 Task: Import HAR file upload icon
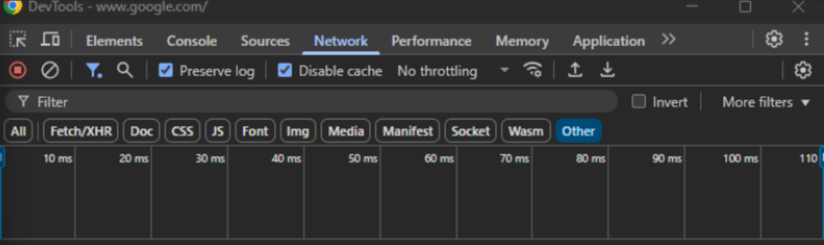coord(575,71)
